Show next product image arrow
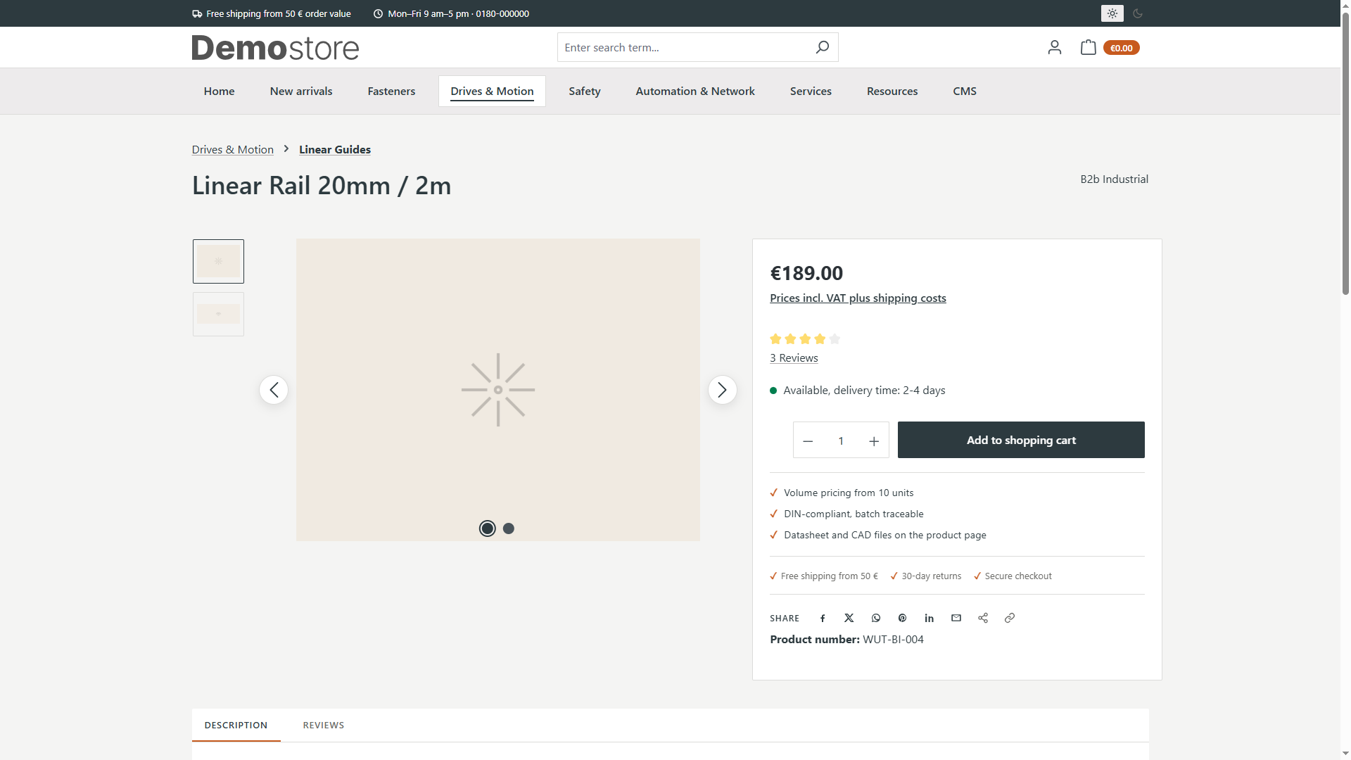1351x760 pixels. point(722,390)
